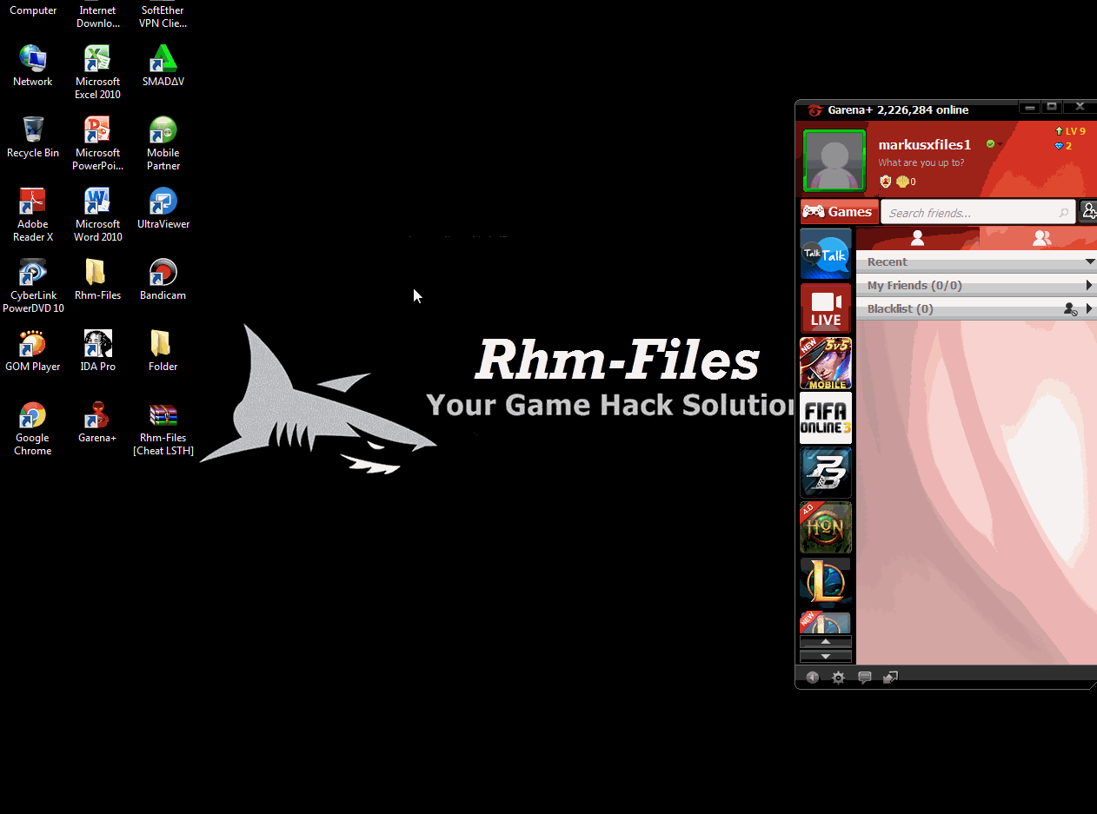Screen dimensions: 1097x814
Task: Select Microsoft Excel 2010 desktop icon
Action: click(x=97, y=72)
